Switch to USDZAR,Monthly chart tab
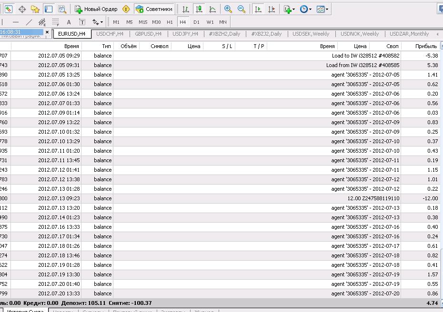 (409, 34)
